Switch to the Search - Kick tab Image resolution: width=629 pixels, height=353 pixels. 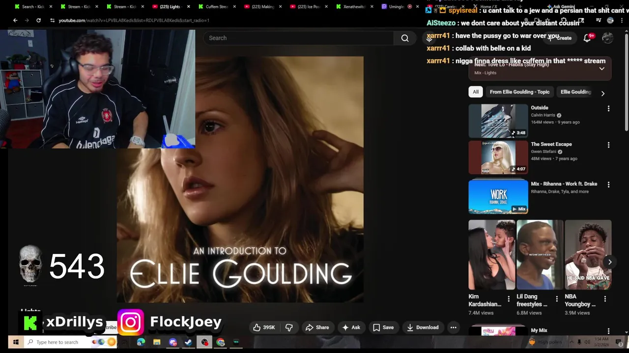tap(32, 7)
